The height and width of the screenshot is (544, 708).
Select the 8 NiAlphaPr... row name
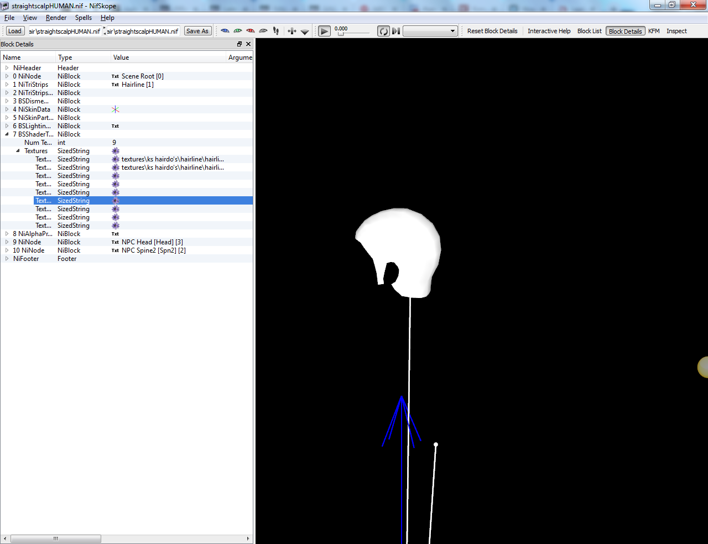coord(33,234)
